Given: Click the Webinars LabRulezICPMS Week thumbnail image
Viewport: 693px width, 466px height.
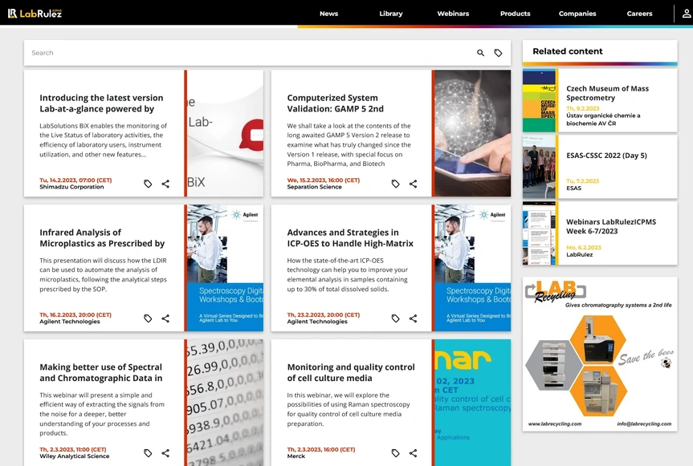Looking at the screenshot, I should pos(539,233).
